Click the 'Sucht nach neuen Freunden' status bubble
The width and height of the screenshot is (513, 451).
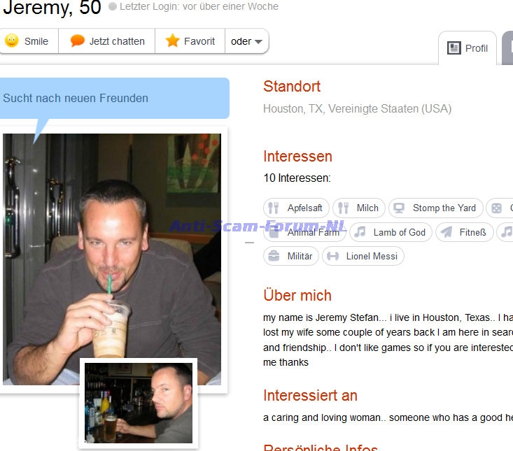click(x=114, y=99)
